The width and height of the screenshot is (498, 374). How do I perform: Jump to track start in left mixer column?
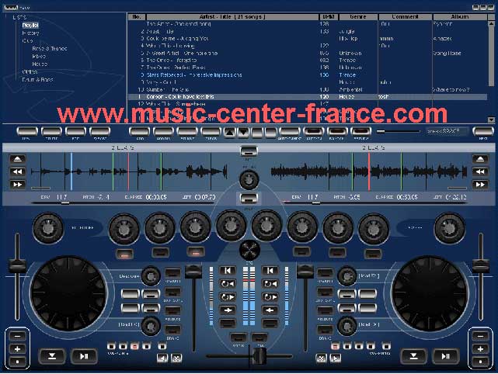point(228,270)
